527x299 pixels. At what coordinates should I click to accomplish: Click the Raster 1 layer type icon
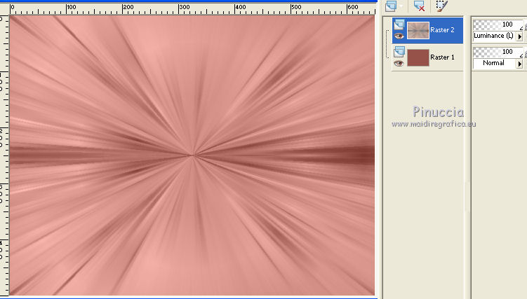(399, 52)
